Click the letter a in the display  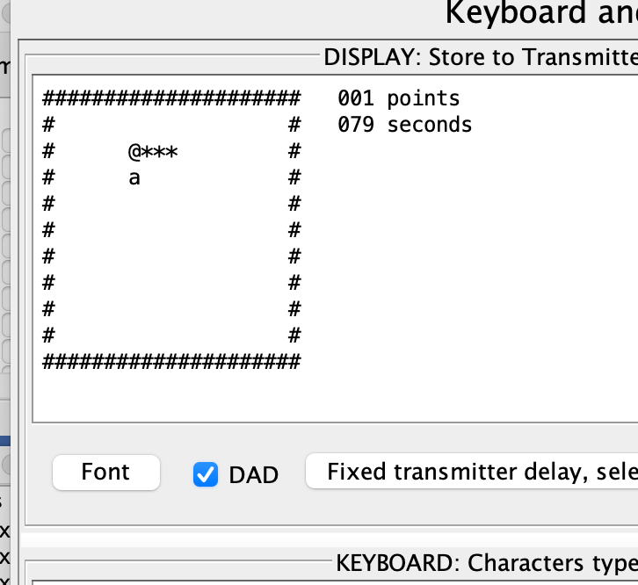[x=134, y=177]
